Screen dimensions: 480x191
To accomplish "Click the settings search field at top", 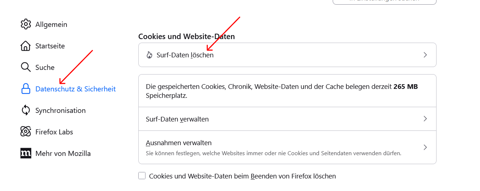I will click(384, 1).
